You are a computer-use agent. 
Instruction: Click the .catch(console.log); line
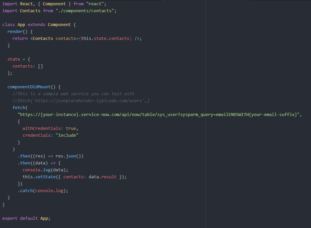pos(43,191)
